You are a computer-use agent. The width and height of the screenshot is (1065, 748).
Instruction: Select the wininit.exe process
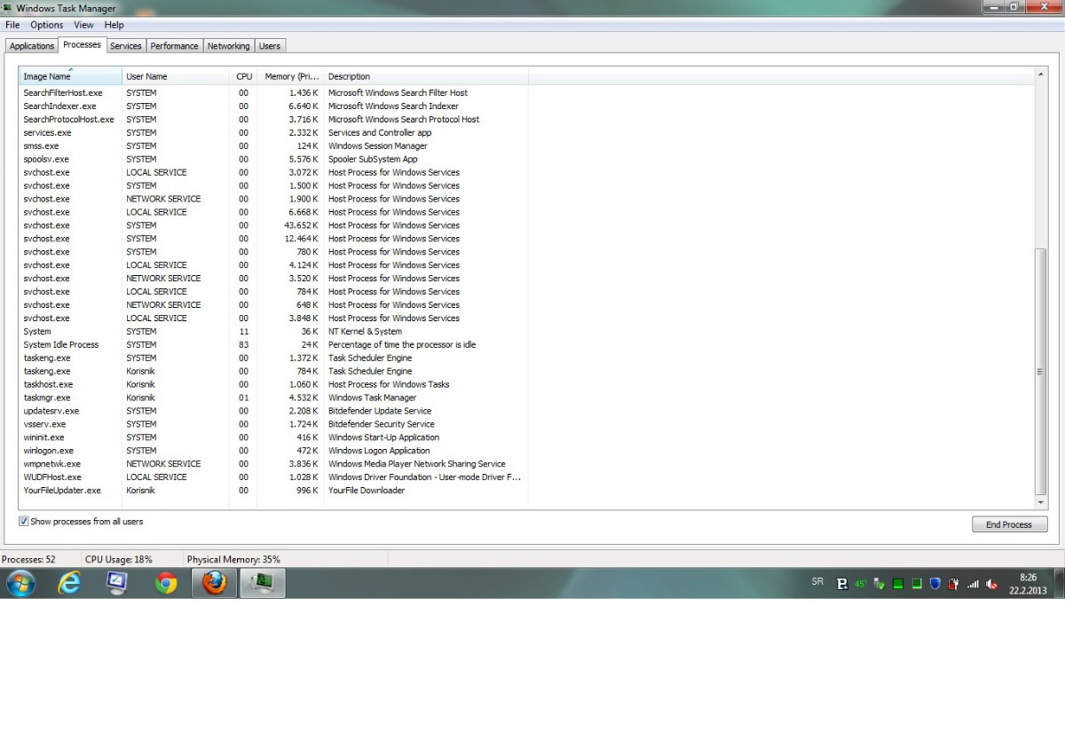[x=273, y=437]
